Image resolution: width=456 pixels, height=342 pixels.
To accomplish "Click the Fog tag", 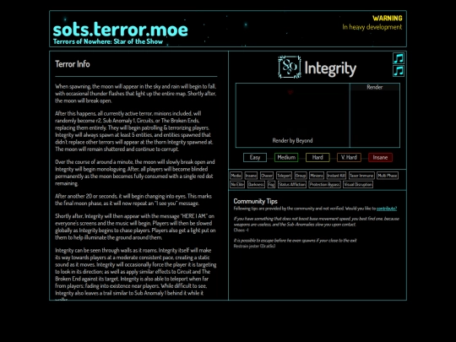I will tap(271, 184).
